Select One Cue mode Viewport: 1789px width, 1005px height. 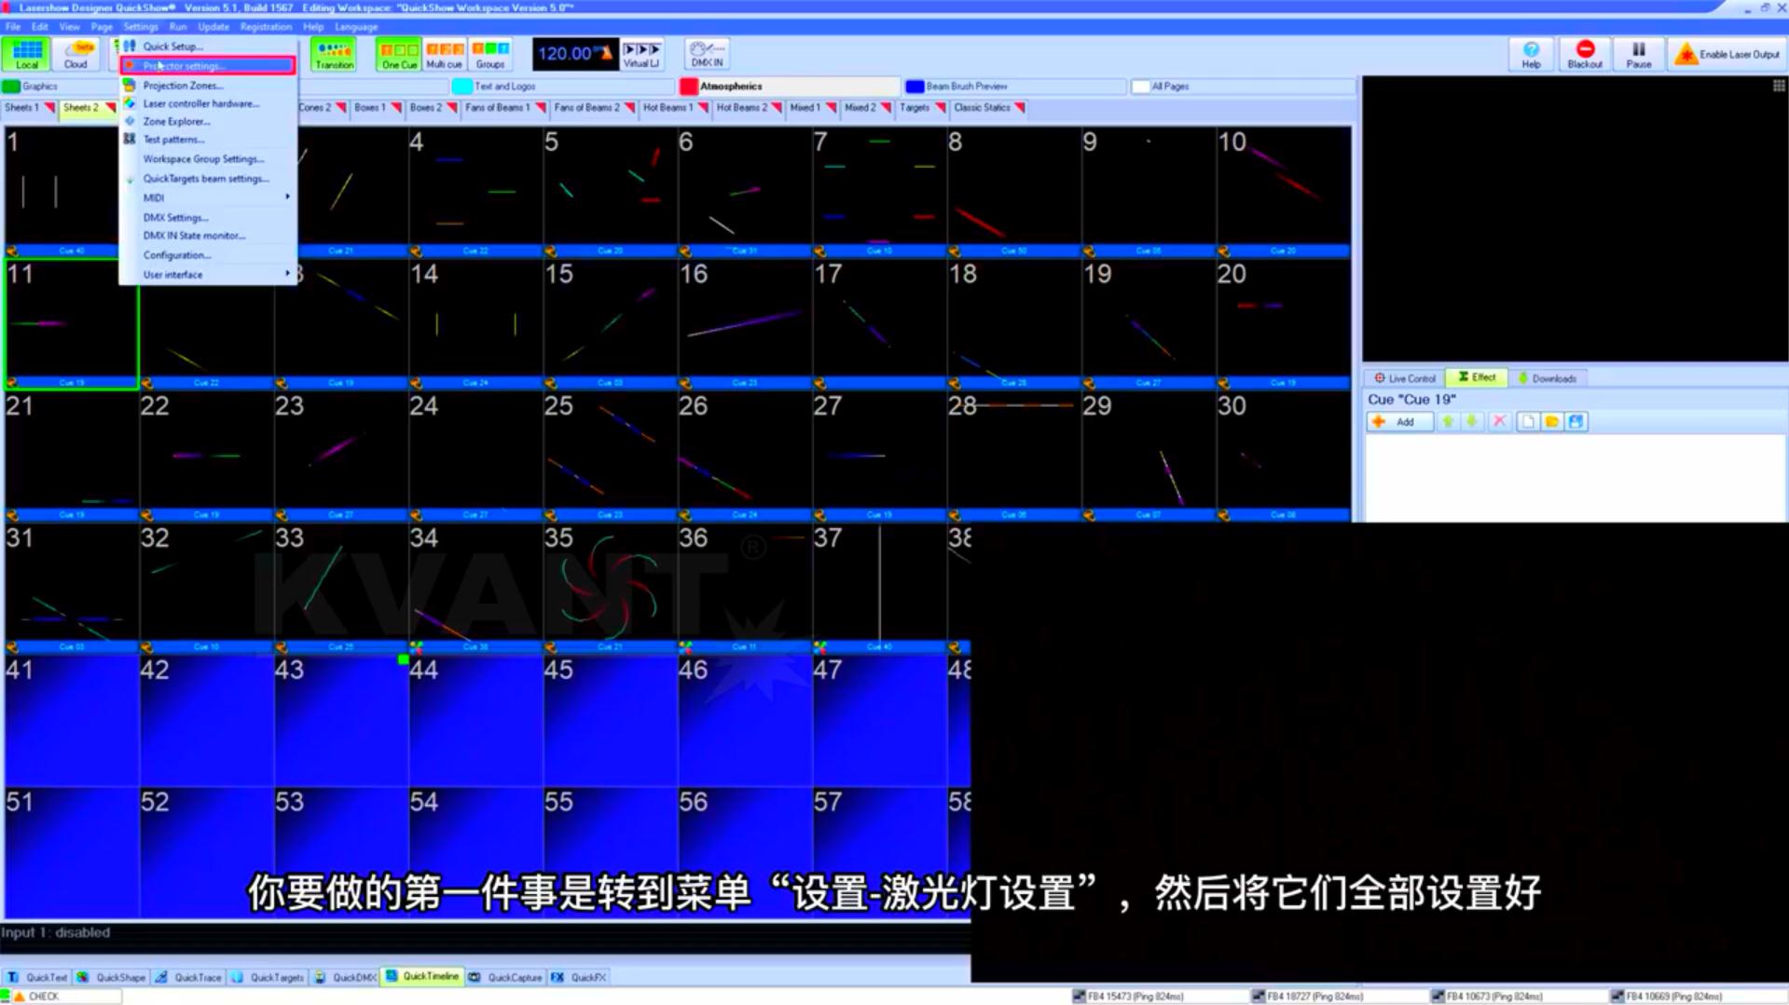click(x=399, y=54)
